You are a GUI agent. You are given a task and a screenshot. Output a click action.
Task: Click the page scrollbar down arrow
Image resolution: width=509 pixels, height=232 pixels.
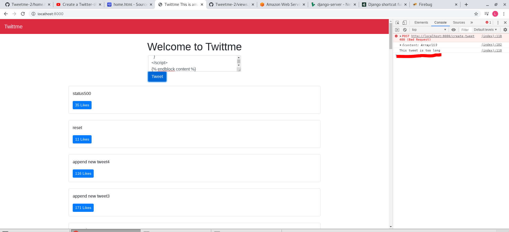391,227
